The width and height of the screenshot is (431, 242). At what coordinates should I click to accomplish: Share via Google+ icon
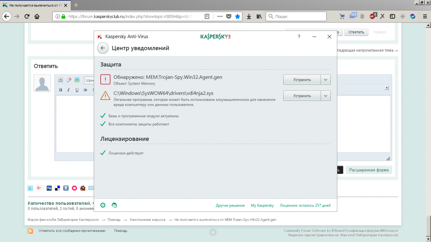click(x=40, y=188)
